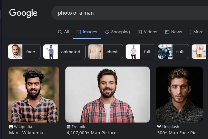Click the Wikipedia favicon icon
This screenshot has width=208, height=139.
(x=11, y=127)
